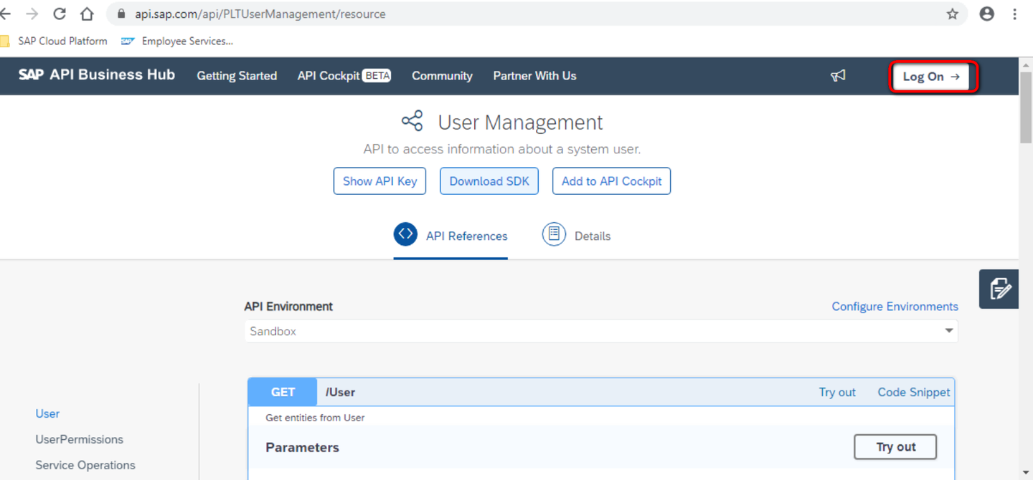Image resolution: width=1033 pixels, height=480 pixels.
Task: Open the Community menu item
Action: click(x=442, y=75)
